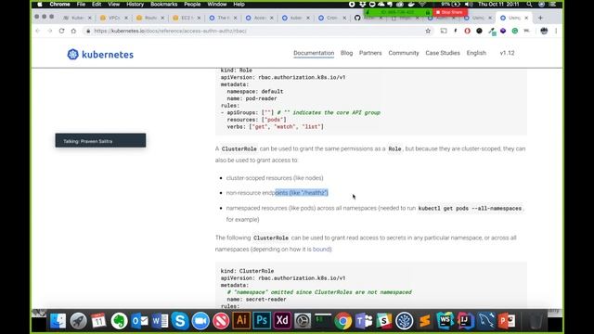
Task: Click the browser Home button
Action: 73,31
